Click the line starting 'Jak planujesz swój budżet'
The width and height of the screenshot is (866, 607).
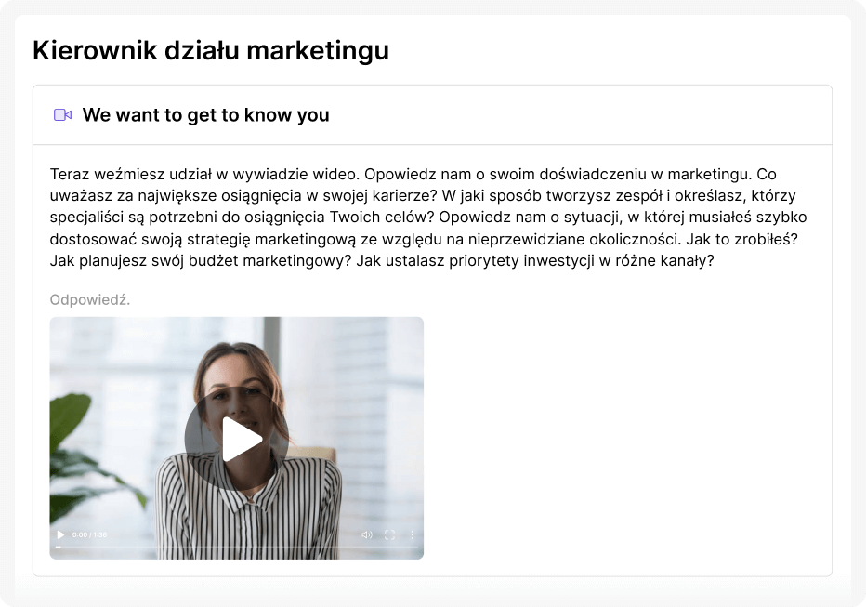(382, 260)
